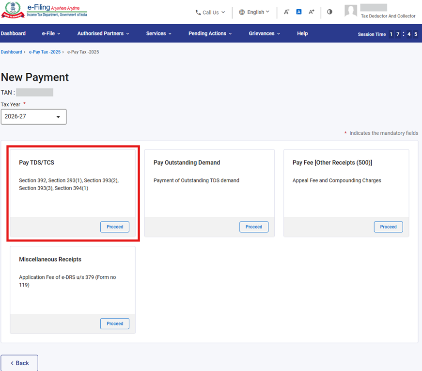Proceed with Miscellaneous Receipts
422x371 pixels.
pos(115,324)
